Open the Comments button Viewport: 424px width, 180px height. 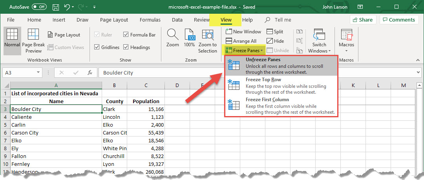(399, 20)
